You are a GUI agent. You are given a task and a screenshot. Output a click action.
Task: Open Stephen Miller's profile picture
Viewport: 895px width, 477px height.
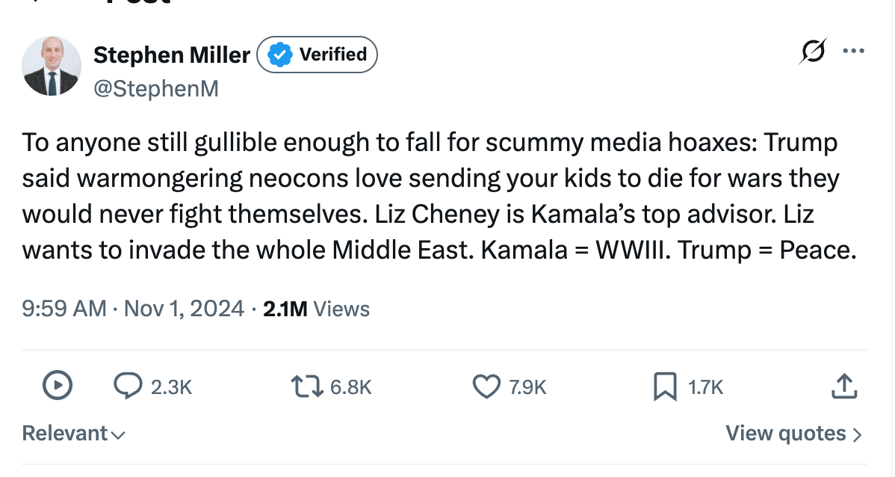52,67
